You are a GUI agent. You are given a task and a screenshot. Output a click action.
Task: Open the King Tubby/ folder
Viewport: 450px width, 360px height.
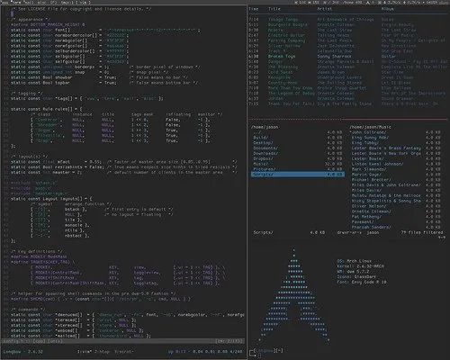click(365, 143)
